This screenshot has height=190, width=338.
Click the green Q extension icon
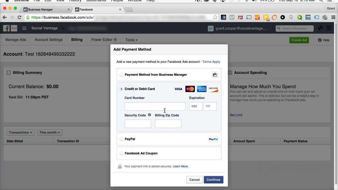[299, 17]
